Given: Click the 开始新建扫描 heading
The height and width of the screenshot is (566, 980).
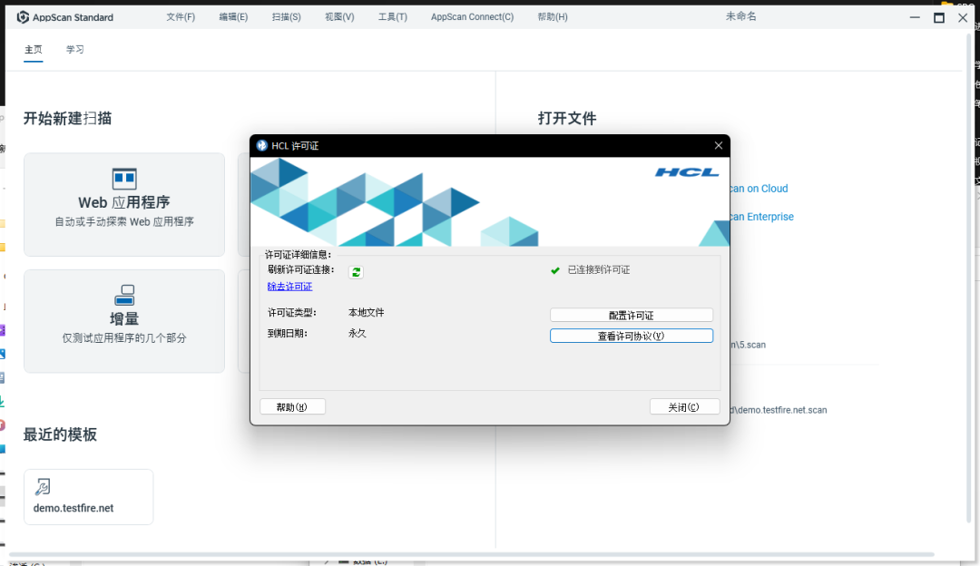Looking at the screenshot, I should click(x=67, y=118).
